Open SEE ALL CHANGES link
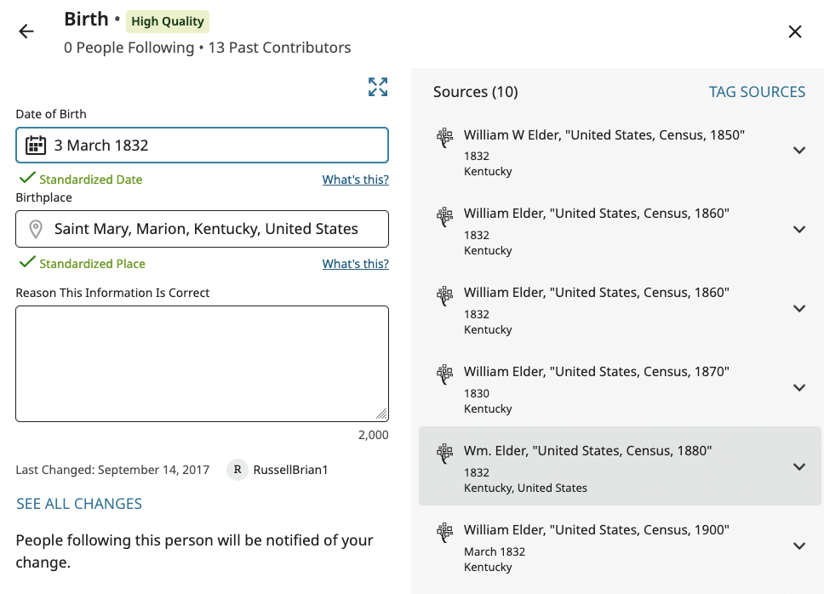Screen dimensions: 824x594 79,504
